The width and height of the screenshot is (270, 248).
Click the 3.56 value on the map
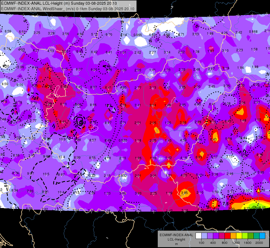point(66,34)
